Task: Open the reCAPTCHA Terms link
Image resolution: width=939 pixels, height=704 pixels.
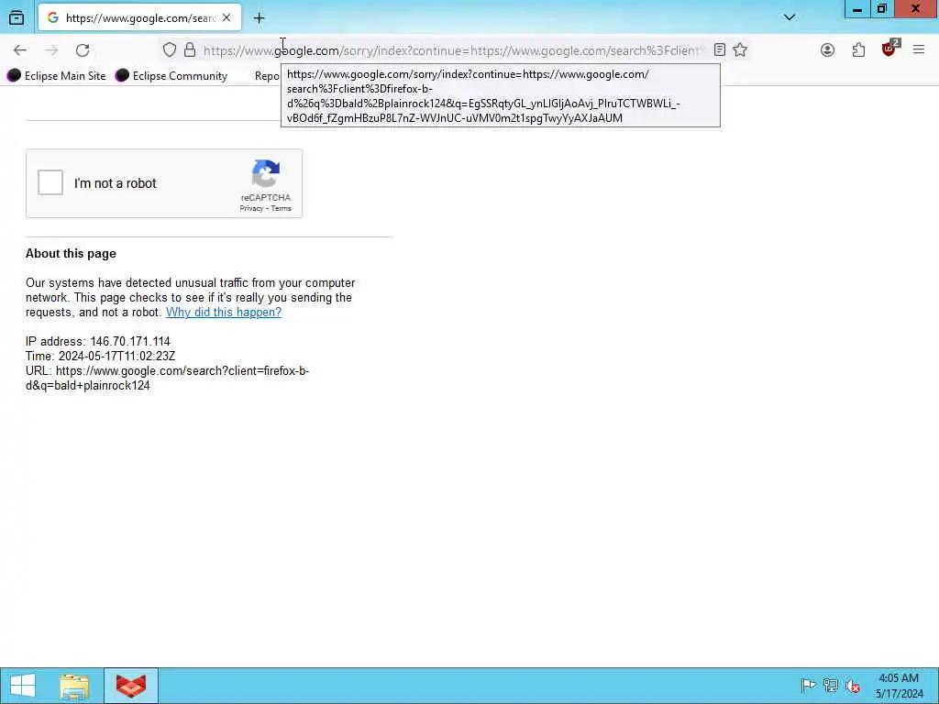Action: [x=282, y=208]
